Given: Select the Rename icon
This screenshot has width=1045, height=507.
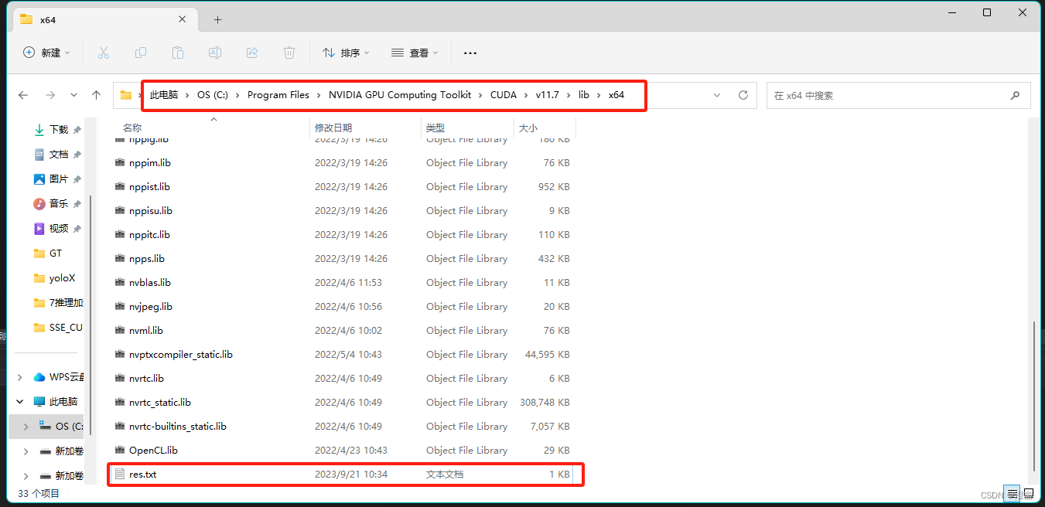Looking at the screenshot, I should [x=214, y=52].
